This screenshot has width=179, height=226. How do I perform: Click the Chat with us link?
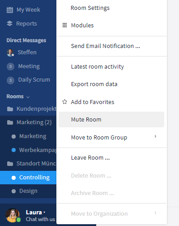40,219
